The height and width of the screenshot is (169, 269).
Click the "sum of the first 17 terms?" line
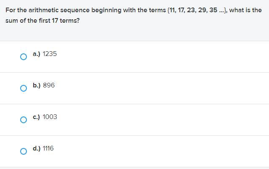[42, 20]
